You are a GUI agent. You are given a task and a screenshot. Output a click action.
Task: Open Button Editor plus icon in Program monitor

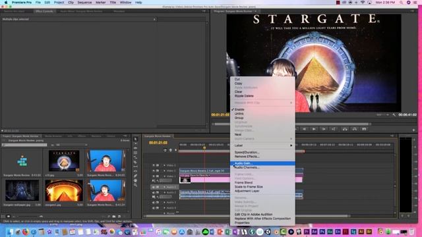pyautogui.click(x=413, y=130)
